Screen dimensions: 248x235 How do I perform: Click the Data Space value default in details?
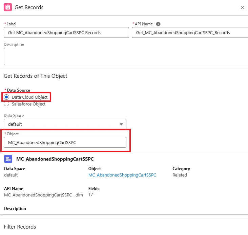point(11,175)
